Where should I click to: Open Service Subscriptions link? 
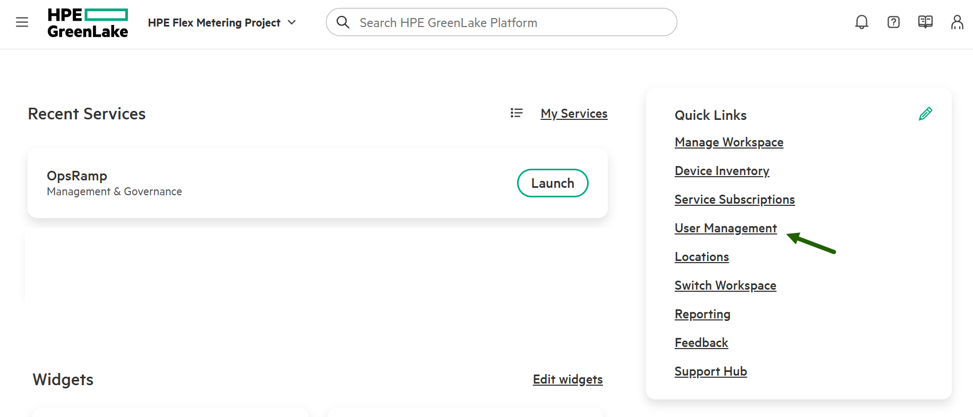click(x=735, y=199)
